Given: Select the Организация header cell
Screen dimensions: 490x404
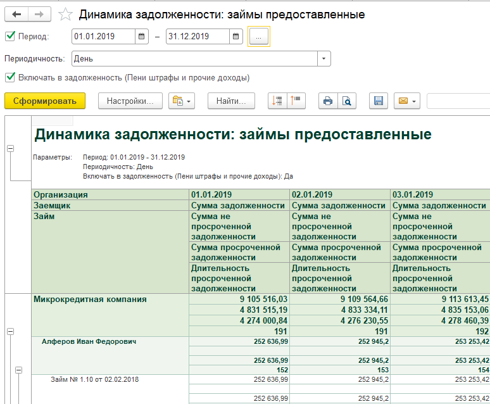Looking at the screenshot, I should pyautogui.click(x=110, y=194).
